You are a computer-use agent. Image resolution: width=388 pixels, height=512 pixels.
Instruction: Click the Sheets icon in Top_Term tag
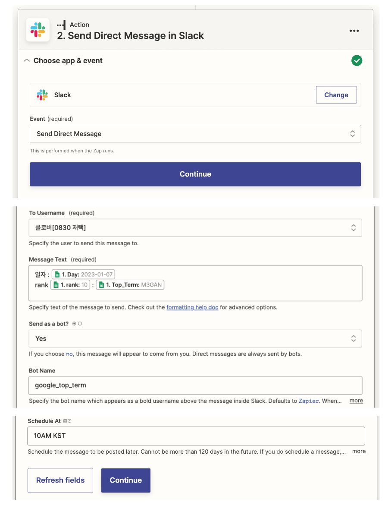point(101,285)
